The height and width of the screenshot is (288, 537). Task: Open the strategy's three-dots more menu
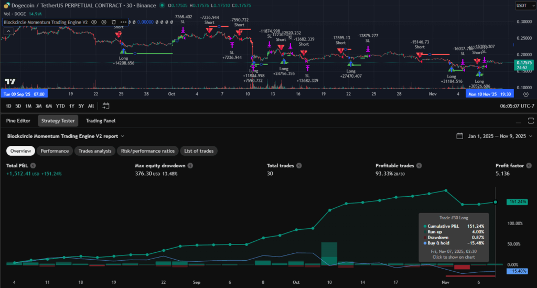pyautogui.click(x=124, y=23)
